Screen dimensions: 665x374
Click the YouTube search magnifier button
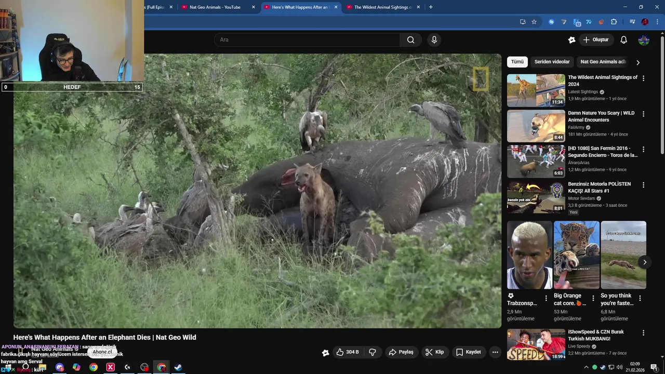tap(410, 40)
